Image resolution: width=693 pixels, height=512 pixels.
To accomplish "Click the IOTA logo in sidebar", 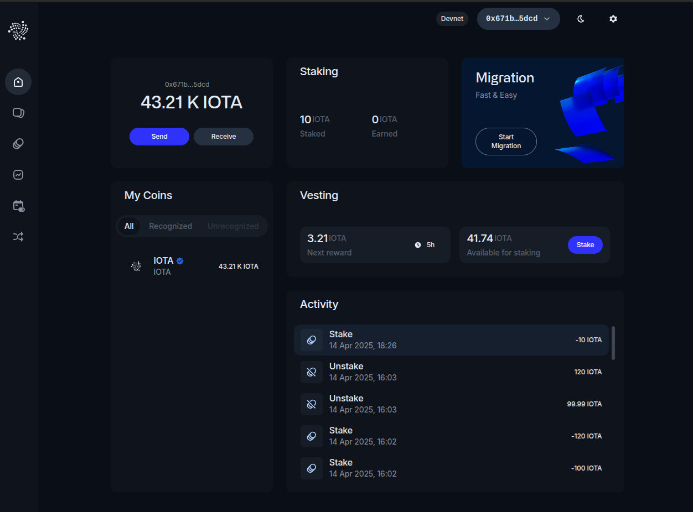I will tap(18, 31).
